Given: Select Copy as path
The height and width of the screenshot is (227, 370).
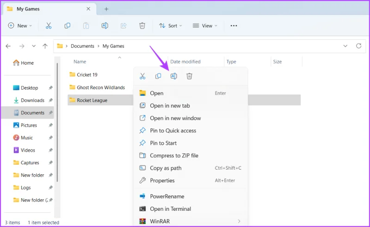Looking at the screenshot, I should click(191, 168).
